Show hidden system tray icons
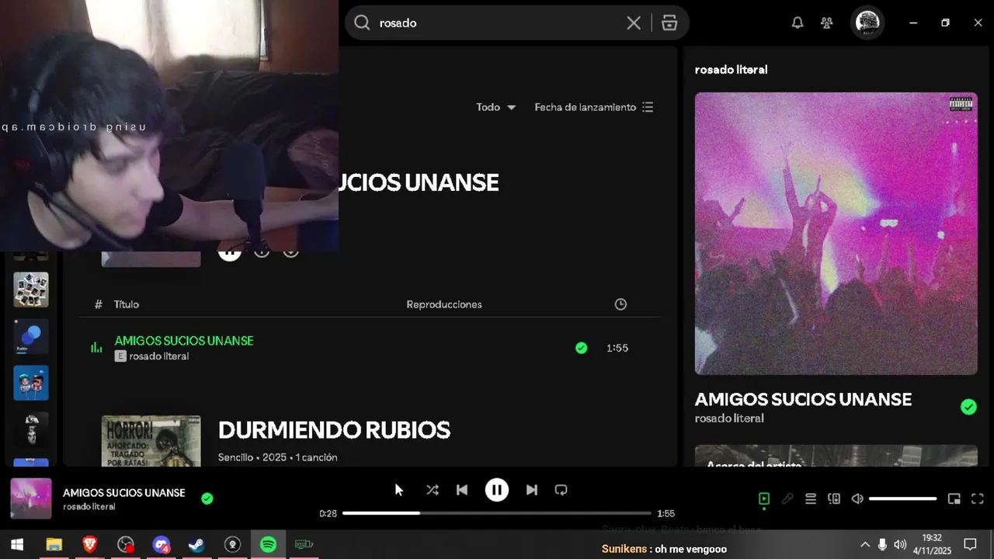The height and width of the screenshot is (559, 994). click(x=865, y=545)
